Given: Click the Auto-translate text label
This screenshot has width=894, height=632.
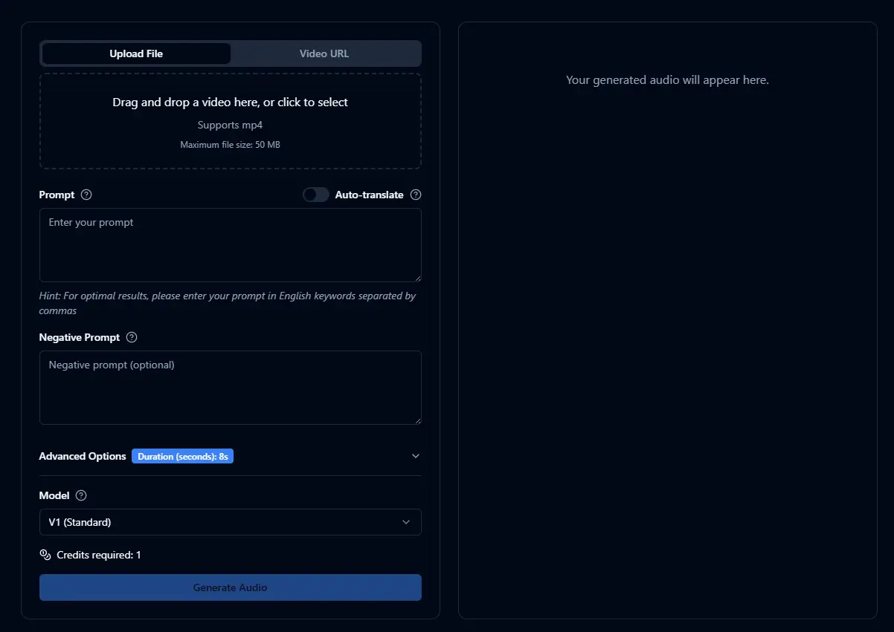Looking at the screenshot, I should 369,195.
